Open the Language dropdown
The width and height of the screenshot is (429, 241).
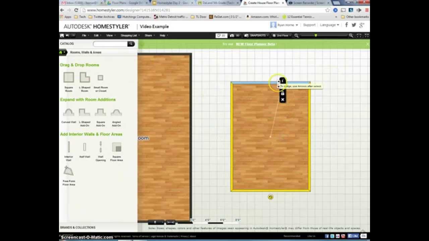click(x=329, y=25)
